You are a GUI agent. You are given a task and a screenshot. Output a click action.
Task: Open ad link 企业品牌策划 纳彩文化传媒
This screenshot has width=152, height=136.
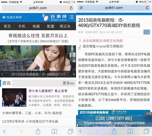(103, 41)
